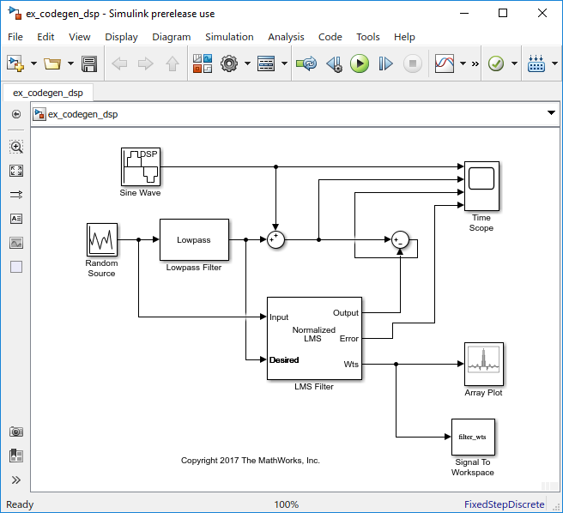This screenshot has width=563, height=513.
Task: Click the Fit to View palette icon
Action: pos(16,171)
